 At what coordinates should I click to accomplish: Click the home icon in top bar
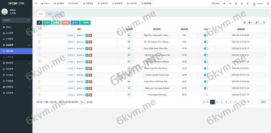tap(224, 4)
